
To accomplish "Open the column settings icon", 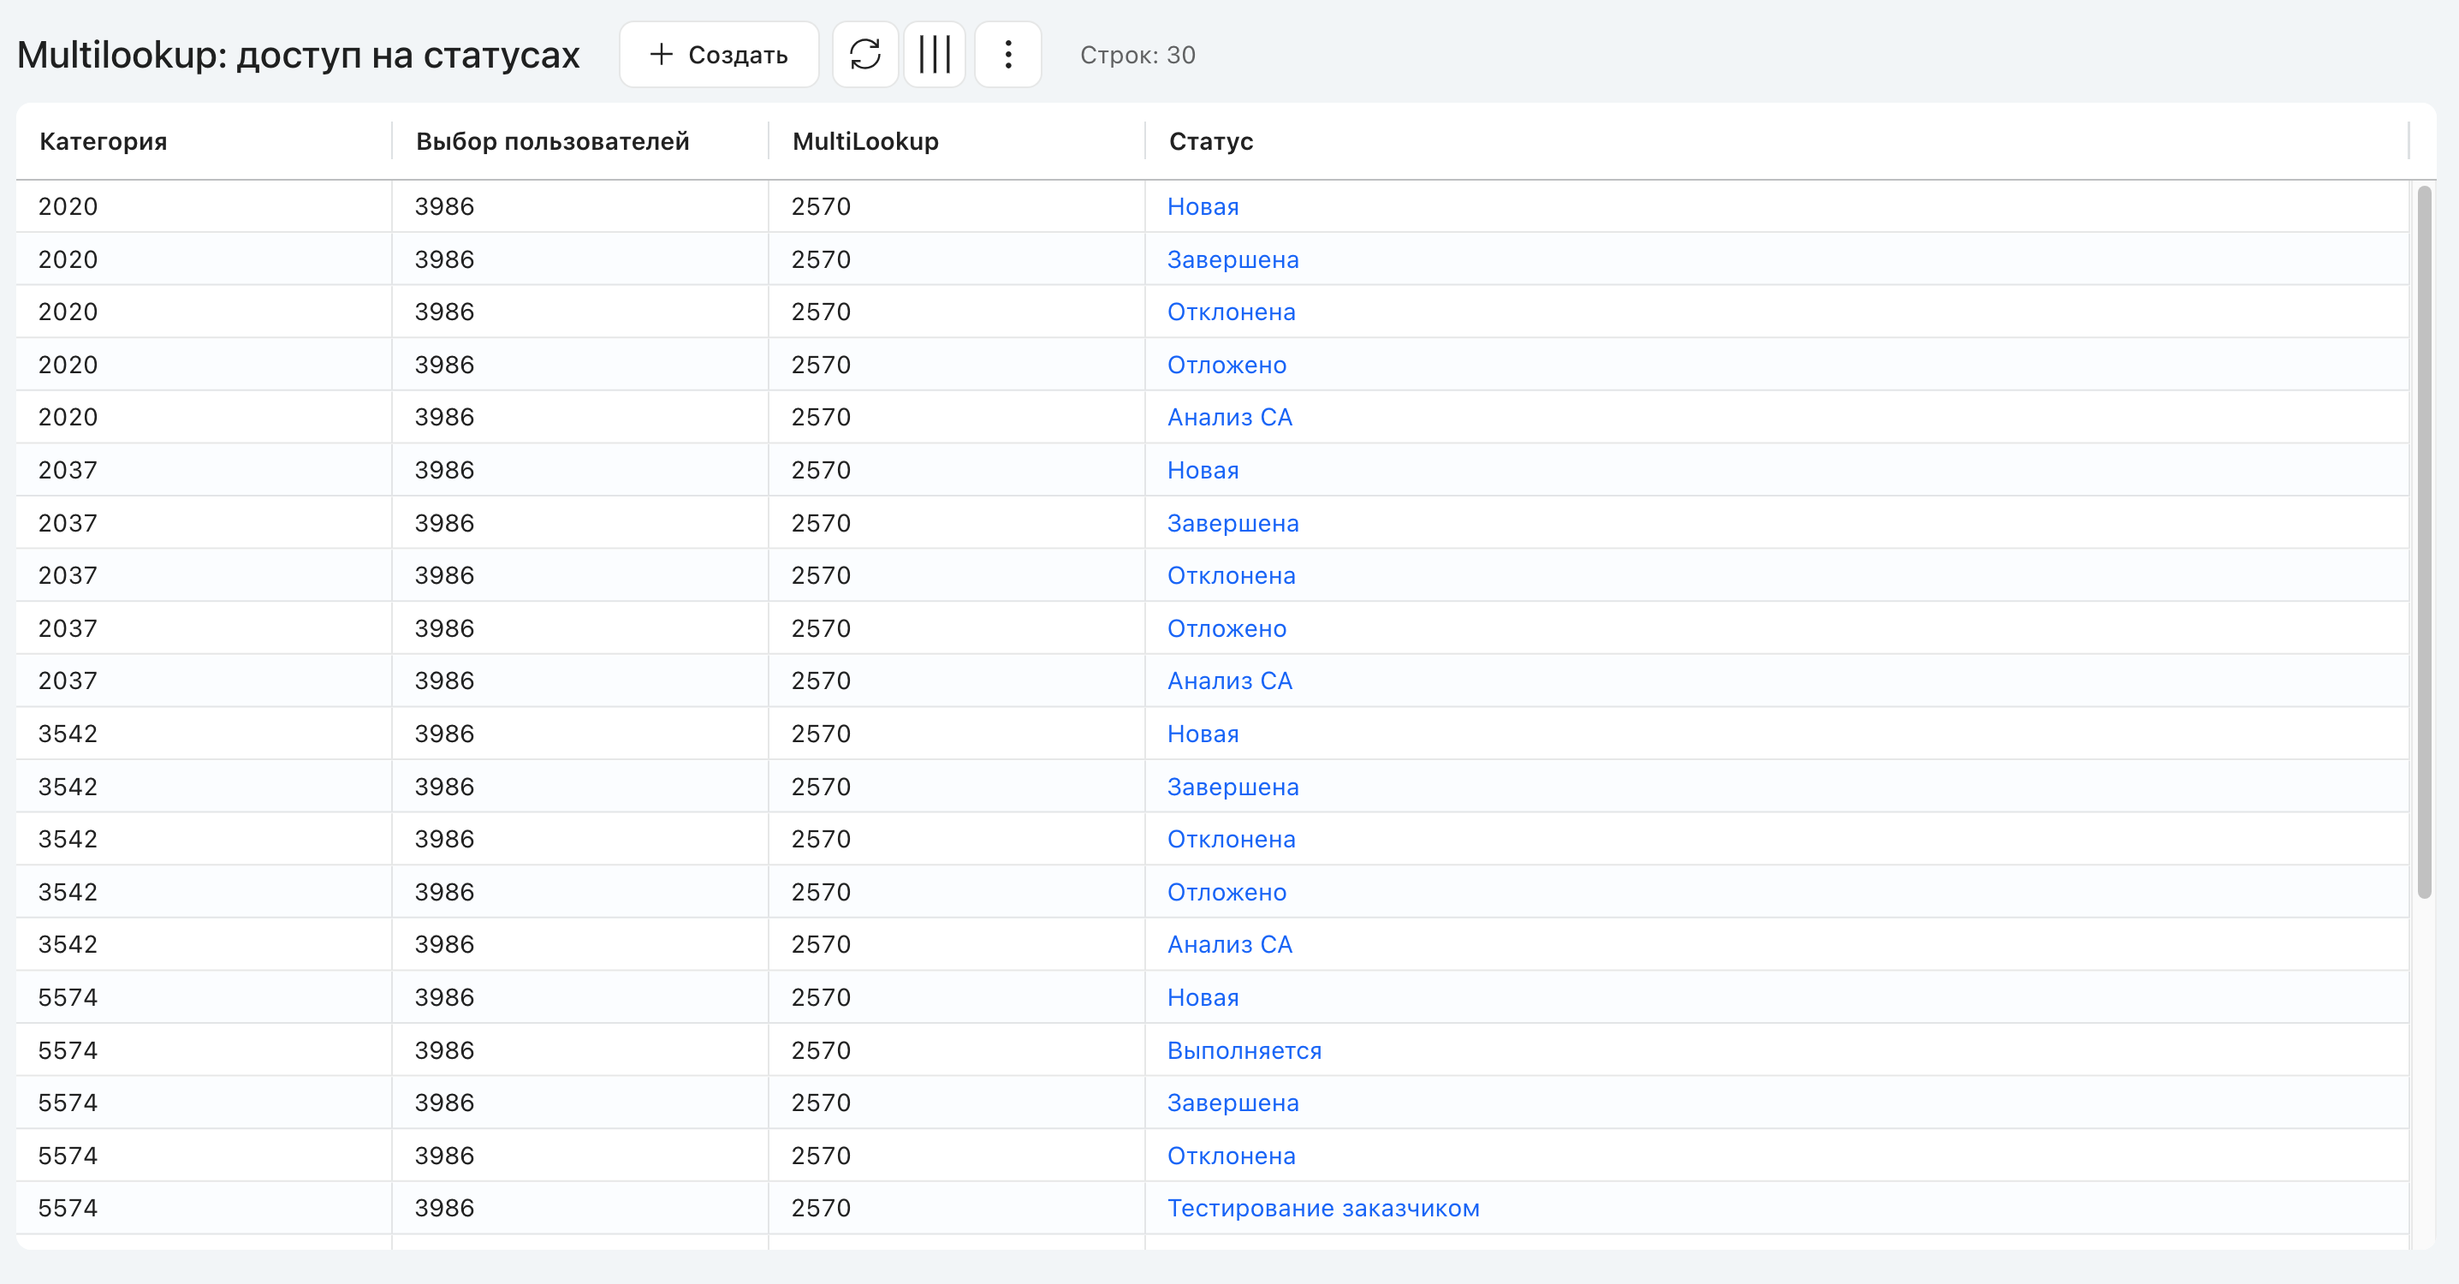I will pyautogui.click(x=935, y=55).
